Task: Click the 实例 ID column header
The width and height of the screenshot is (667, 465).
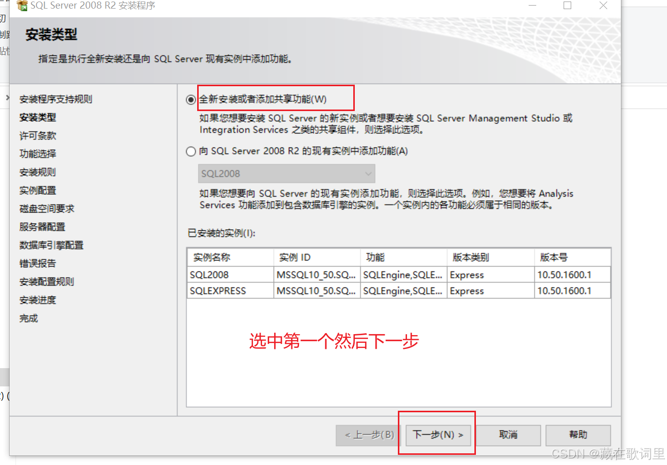Action: (x=317, y=257)
